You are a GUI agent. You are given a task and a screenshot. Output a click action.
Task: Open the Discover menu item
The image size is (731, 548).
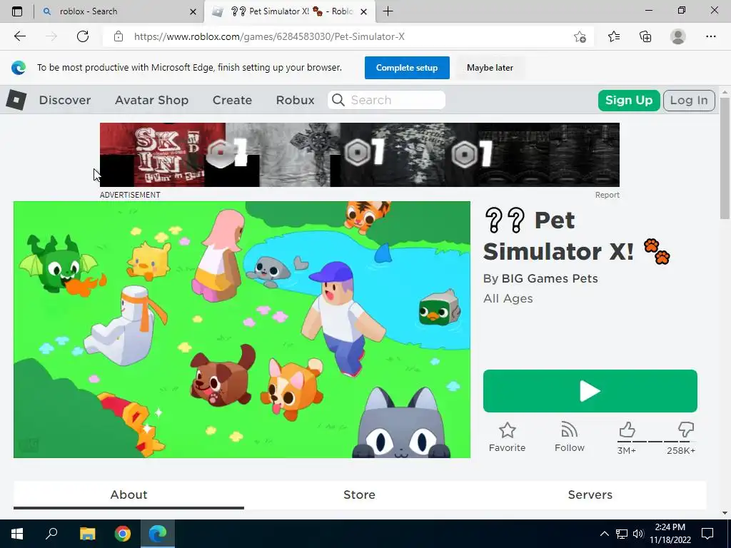point(65,100)
